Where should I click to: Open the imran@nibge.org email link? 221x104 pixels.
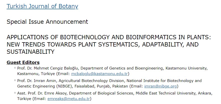point(161,86)
